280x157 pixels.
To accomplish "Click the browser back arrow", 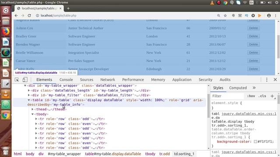I will [16, 16].
